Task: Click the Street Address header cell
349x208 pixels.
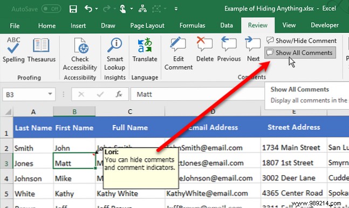Action: click(x=294, y=127)
